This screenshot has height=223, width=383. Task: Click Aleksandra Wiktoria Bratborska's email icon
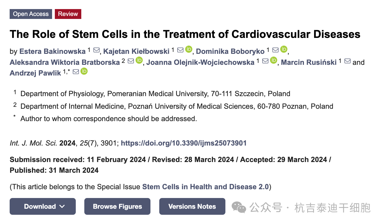tap(131, 61)
